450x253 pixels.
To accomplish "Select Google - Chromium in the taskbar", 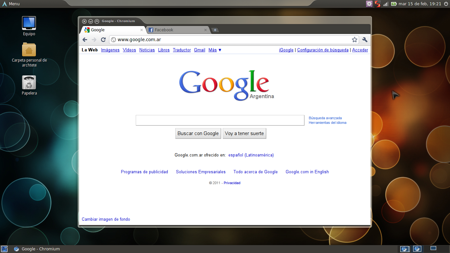I will [37, 249].
